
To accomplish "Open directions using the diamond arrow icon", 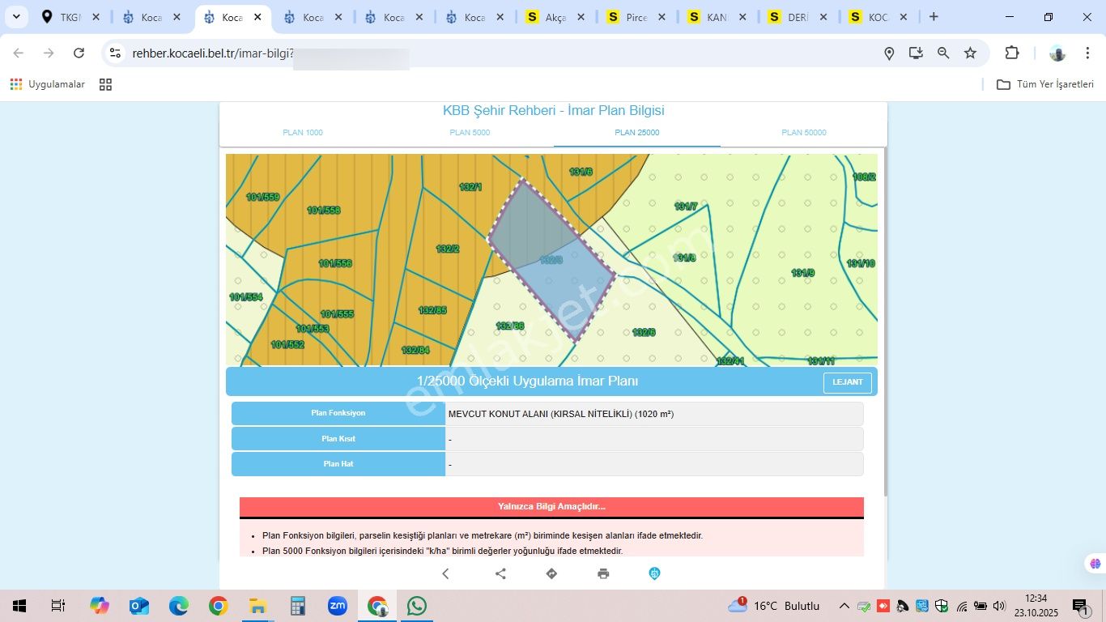I will point(551,573).
